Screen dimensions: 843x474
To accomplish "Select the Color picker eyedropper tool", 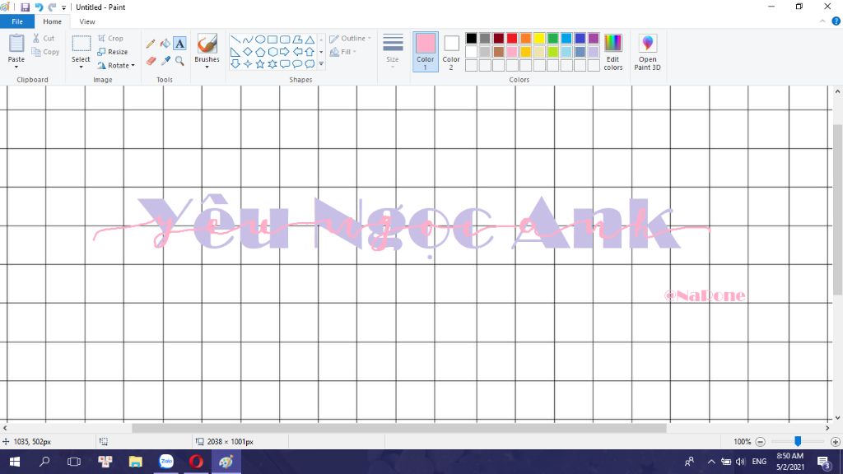I will (165, 61).
